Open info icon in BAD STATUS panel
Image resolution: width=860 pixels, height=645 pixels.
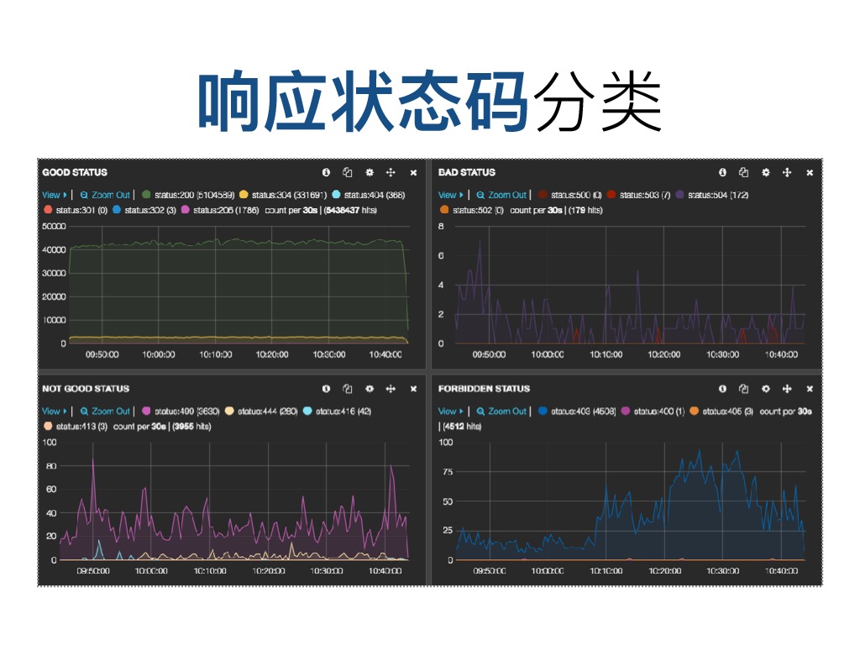(x=722, y=172)
